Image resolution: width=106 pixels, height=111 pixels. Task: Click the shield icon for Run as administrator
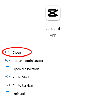pyautogui.click(x=7, y=60)
